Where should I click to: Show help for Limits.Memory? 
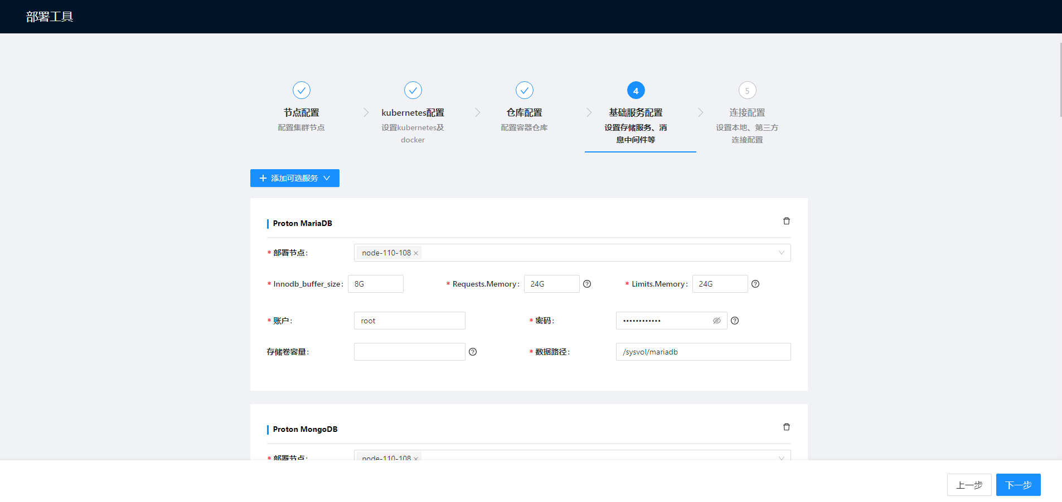point(755,284)
